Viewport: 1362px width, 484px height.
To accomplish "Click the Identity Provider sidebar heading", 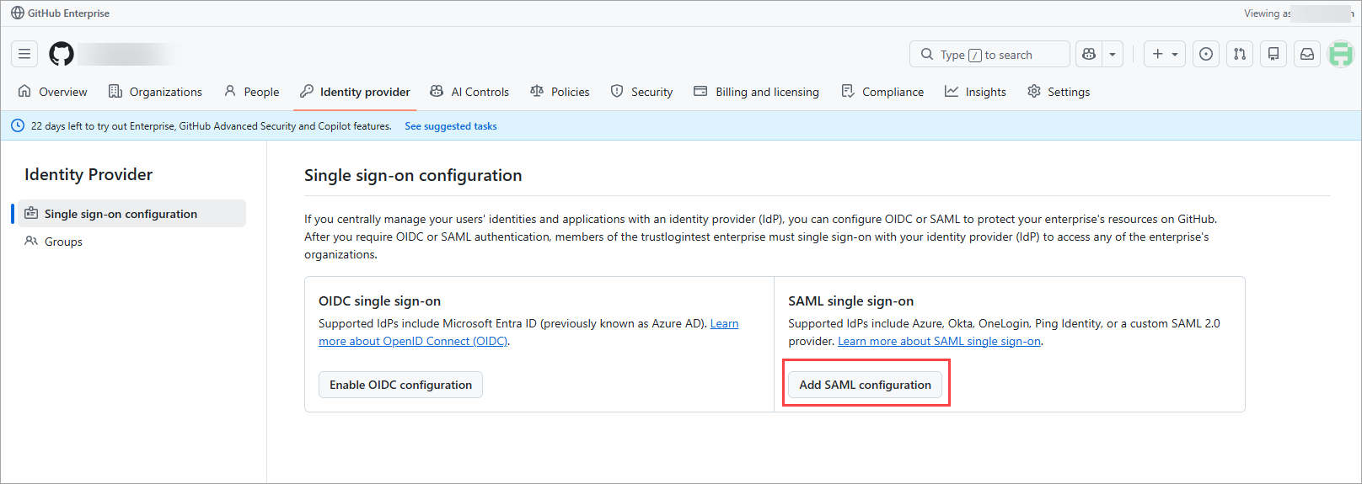I will tap(88, 174).
